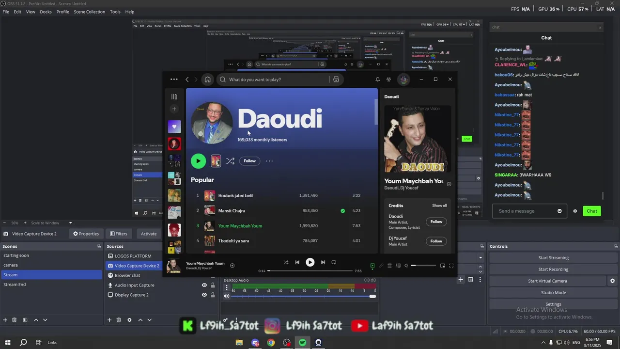Create new playlist plus in Spotify sidebar
Viewport: 620px width, 349px height.
(x=174, y=109)
